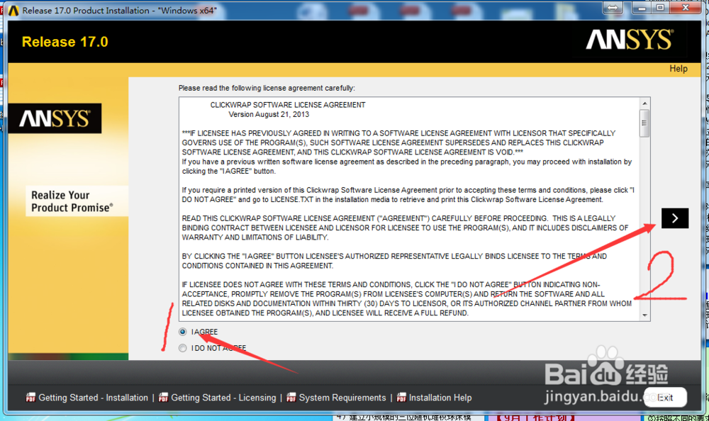Click the 'Release 17.0' header text
709x421 pixels.
coord(65,42)
